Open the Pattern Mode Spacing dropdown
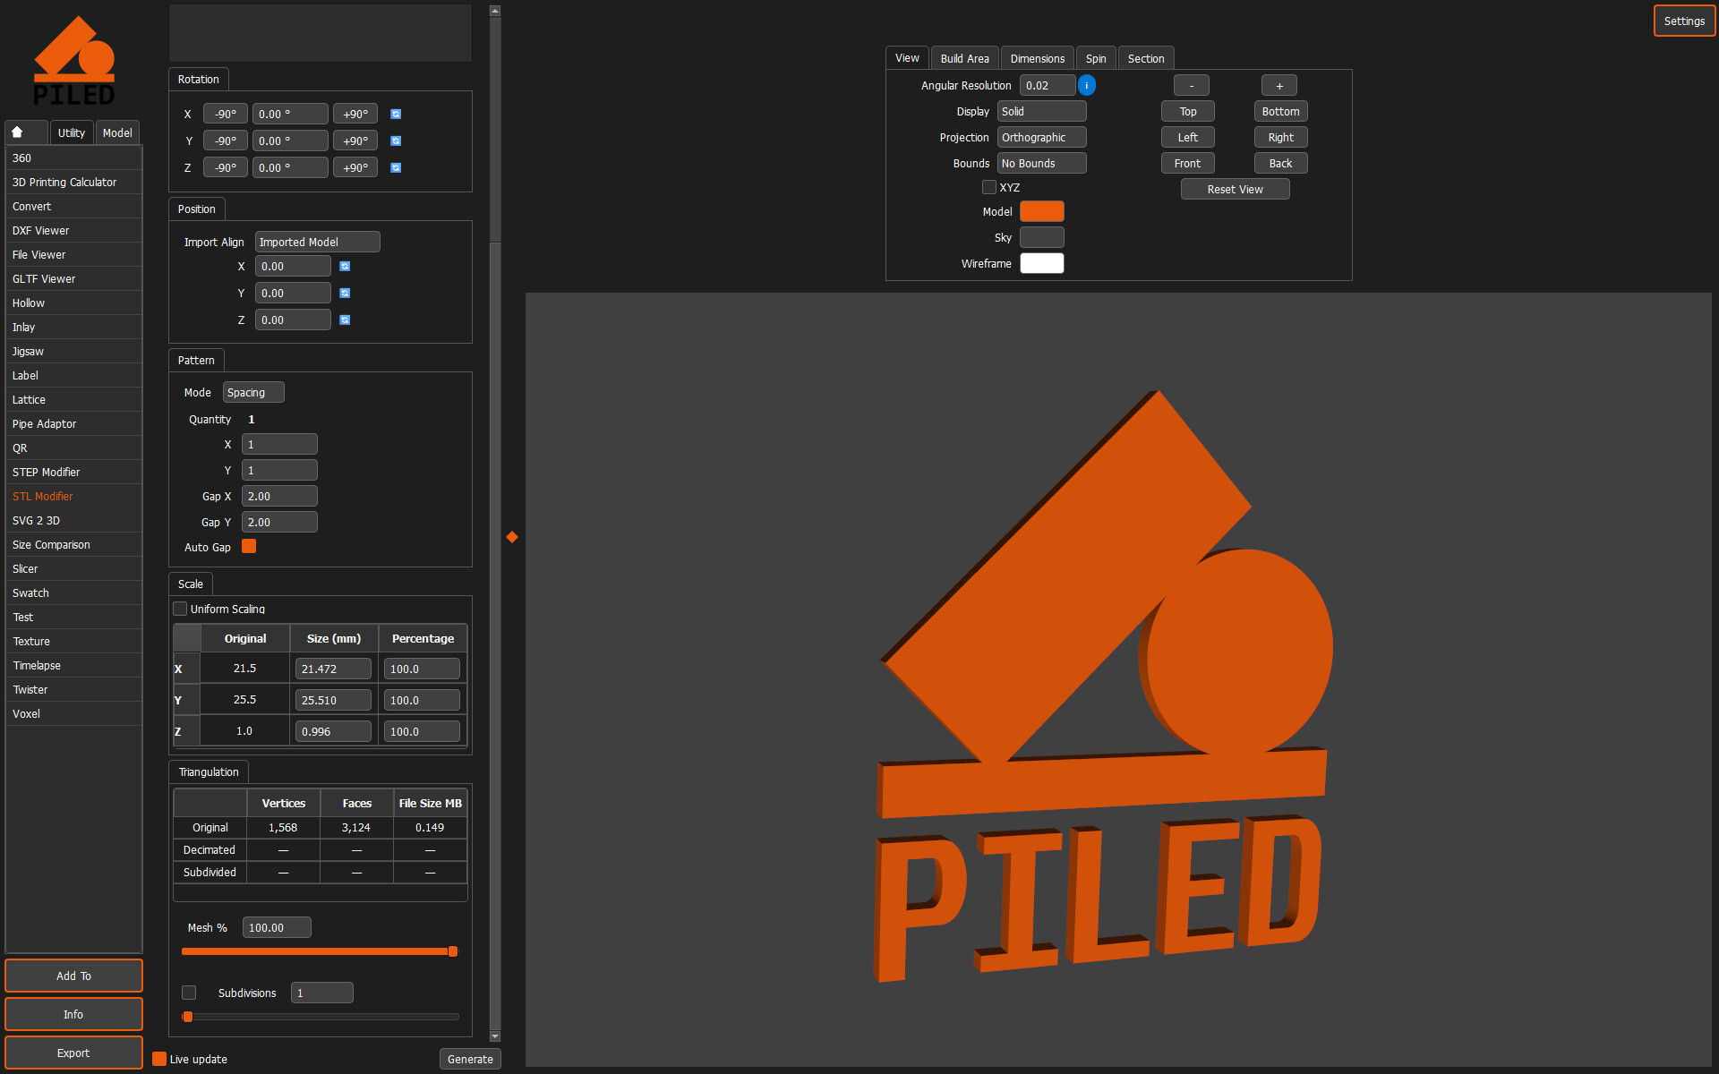 253,393
